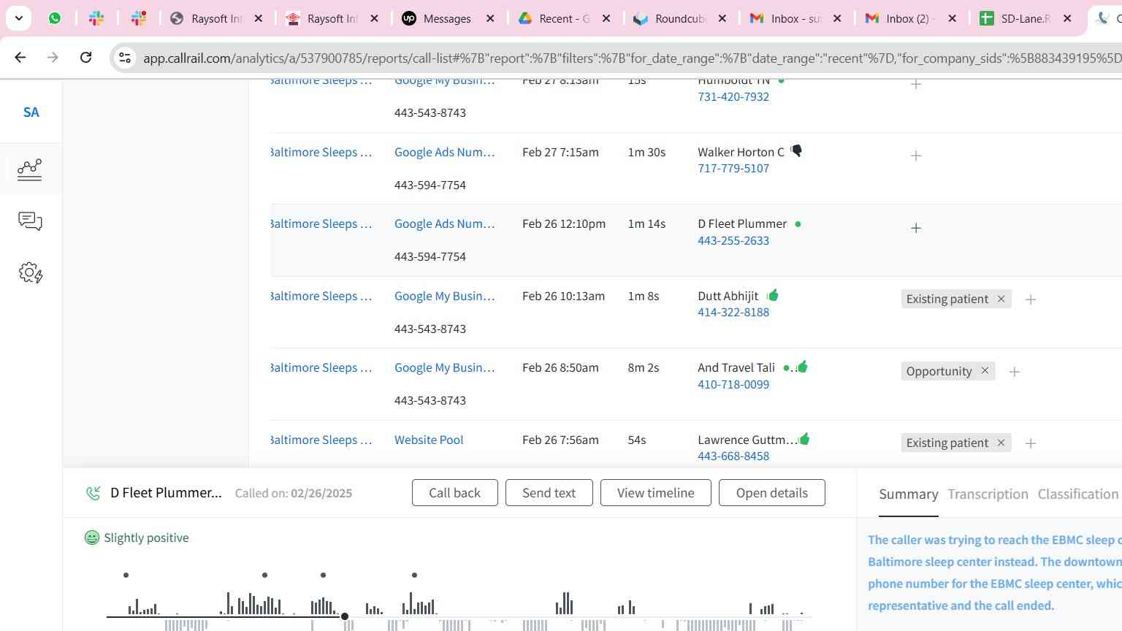1122x631 pixels.
Task: Remove Existing patient tag from Dutt Abhijit call
Action: 1001,299
